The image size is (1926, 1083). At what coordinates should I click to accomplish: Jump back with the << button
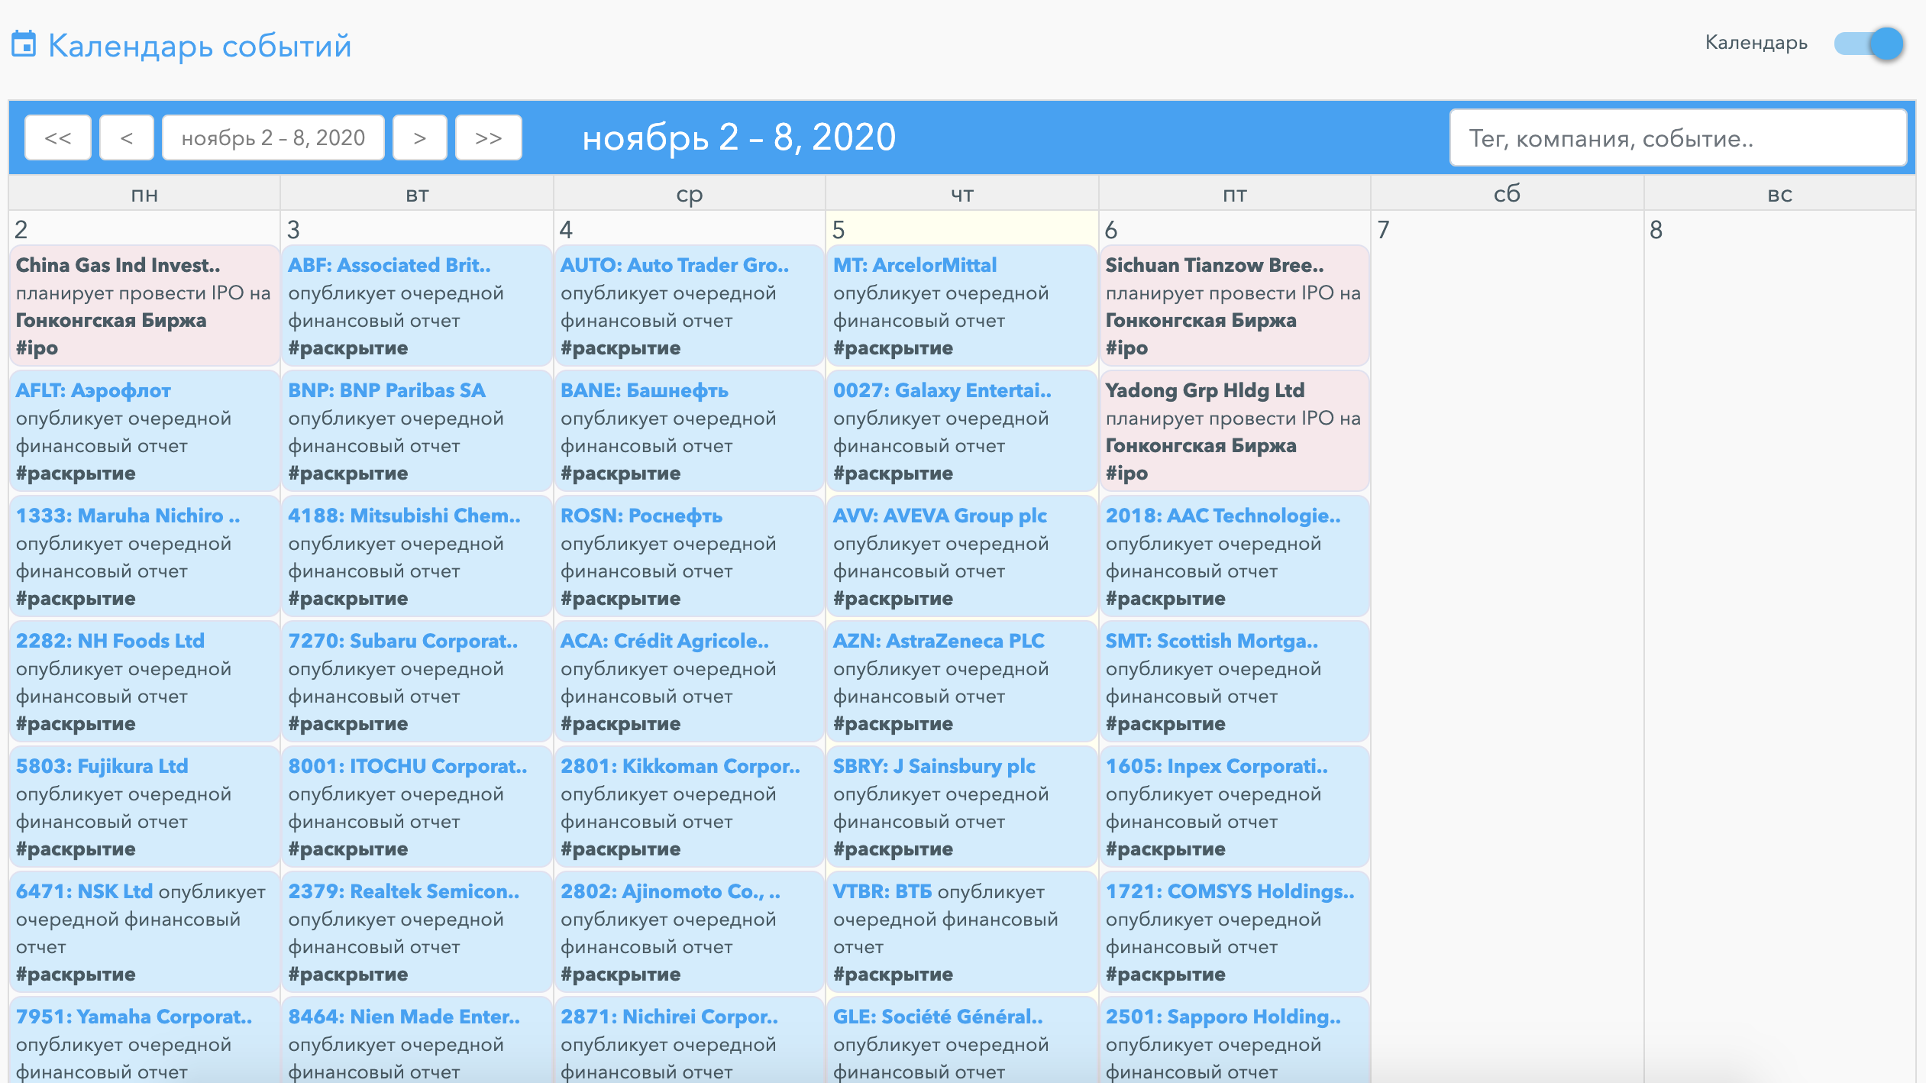[58, 137]
